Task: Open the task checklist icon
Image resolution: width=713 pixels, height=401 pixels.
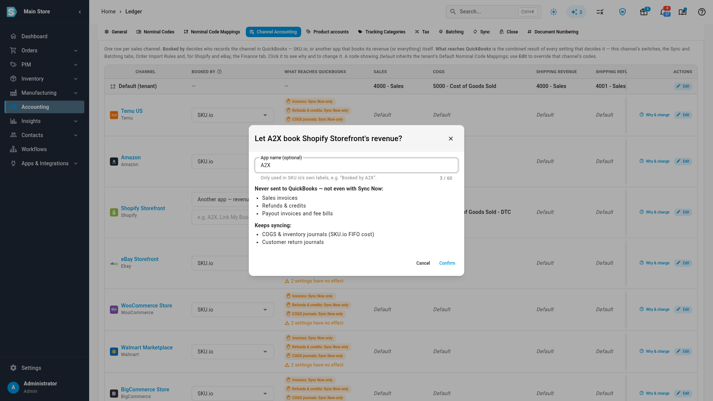Action: (600, 12)
